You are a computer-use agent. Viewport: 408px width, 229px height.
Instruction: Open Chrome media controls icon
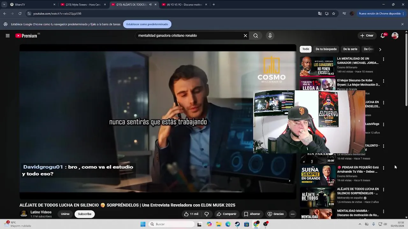[x=344, y=14]
